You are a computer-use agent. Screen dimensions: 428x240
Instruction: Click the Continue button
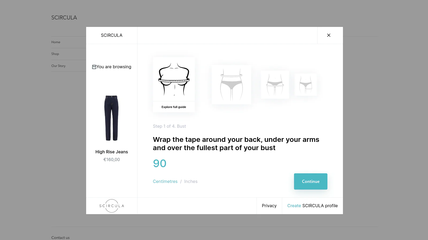click(311, 181)
